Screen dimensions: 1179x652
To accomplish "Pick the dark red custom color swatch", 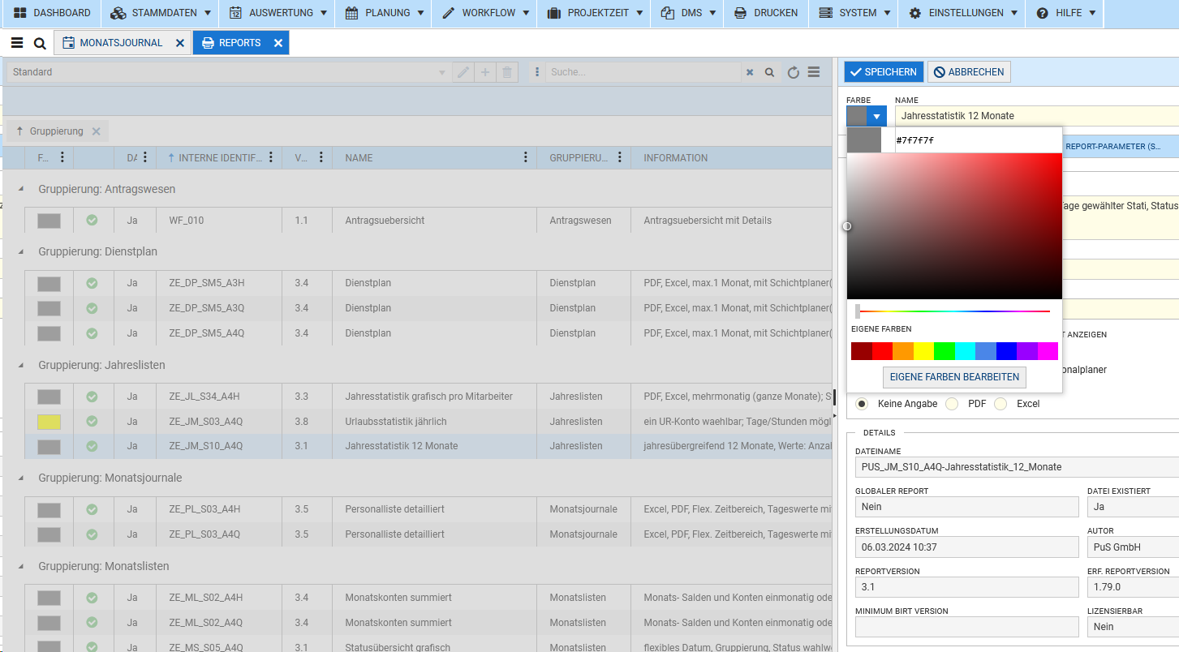I will click(862, 351).
